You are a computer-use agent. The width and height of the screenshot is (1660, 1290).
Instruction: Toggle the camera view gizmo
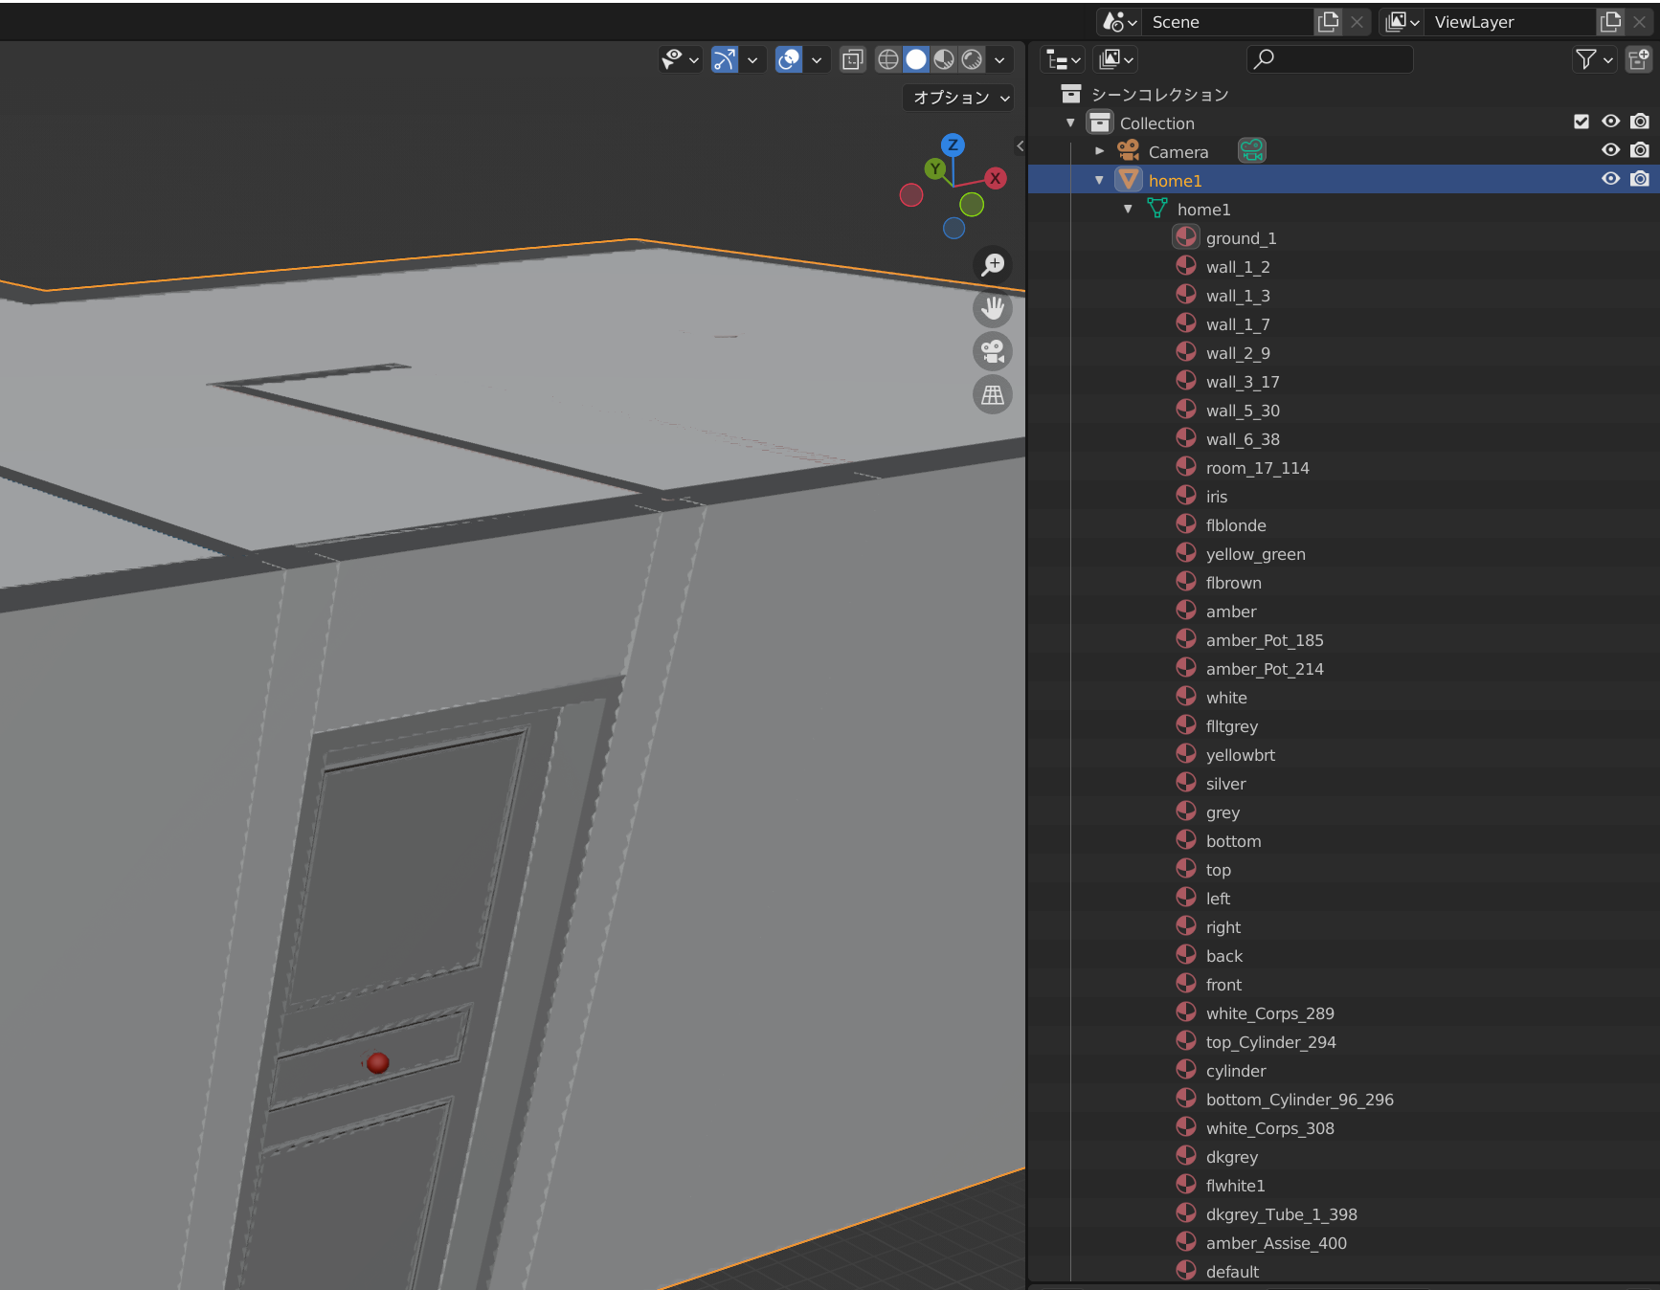(x=993, y=351)
